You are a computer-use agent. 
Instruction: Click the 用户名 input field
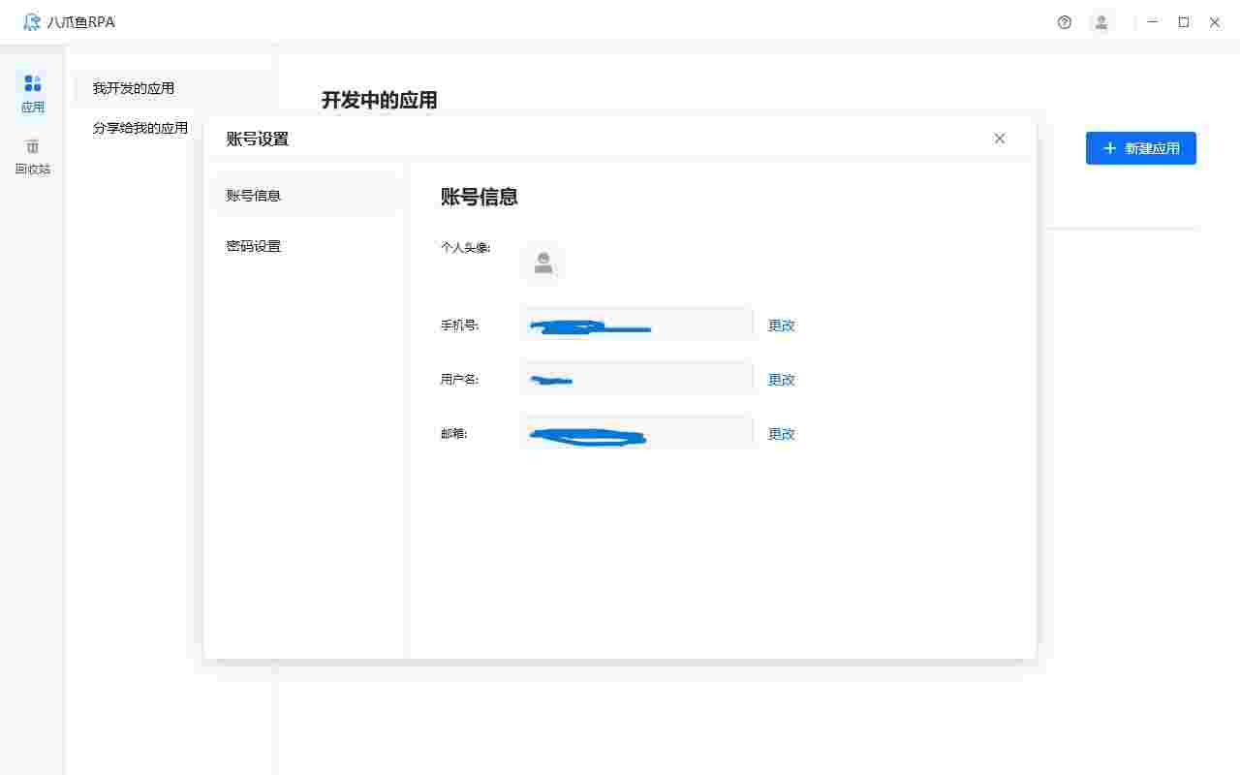point(636,380)
